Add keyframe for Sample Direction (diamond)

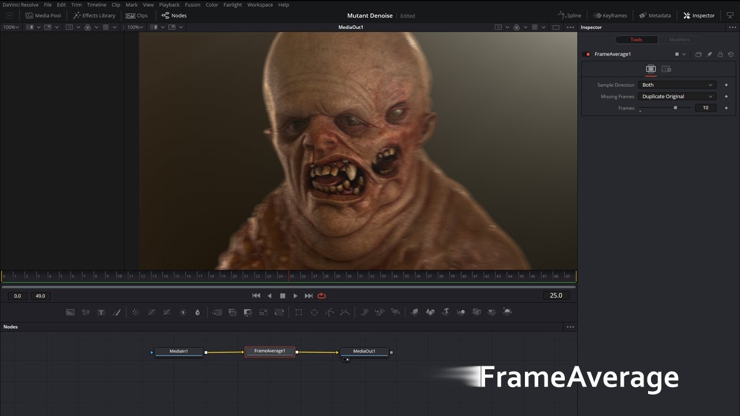[x=727, y=85]
